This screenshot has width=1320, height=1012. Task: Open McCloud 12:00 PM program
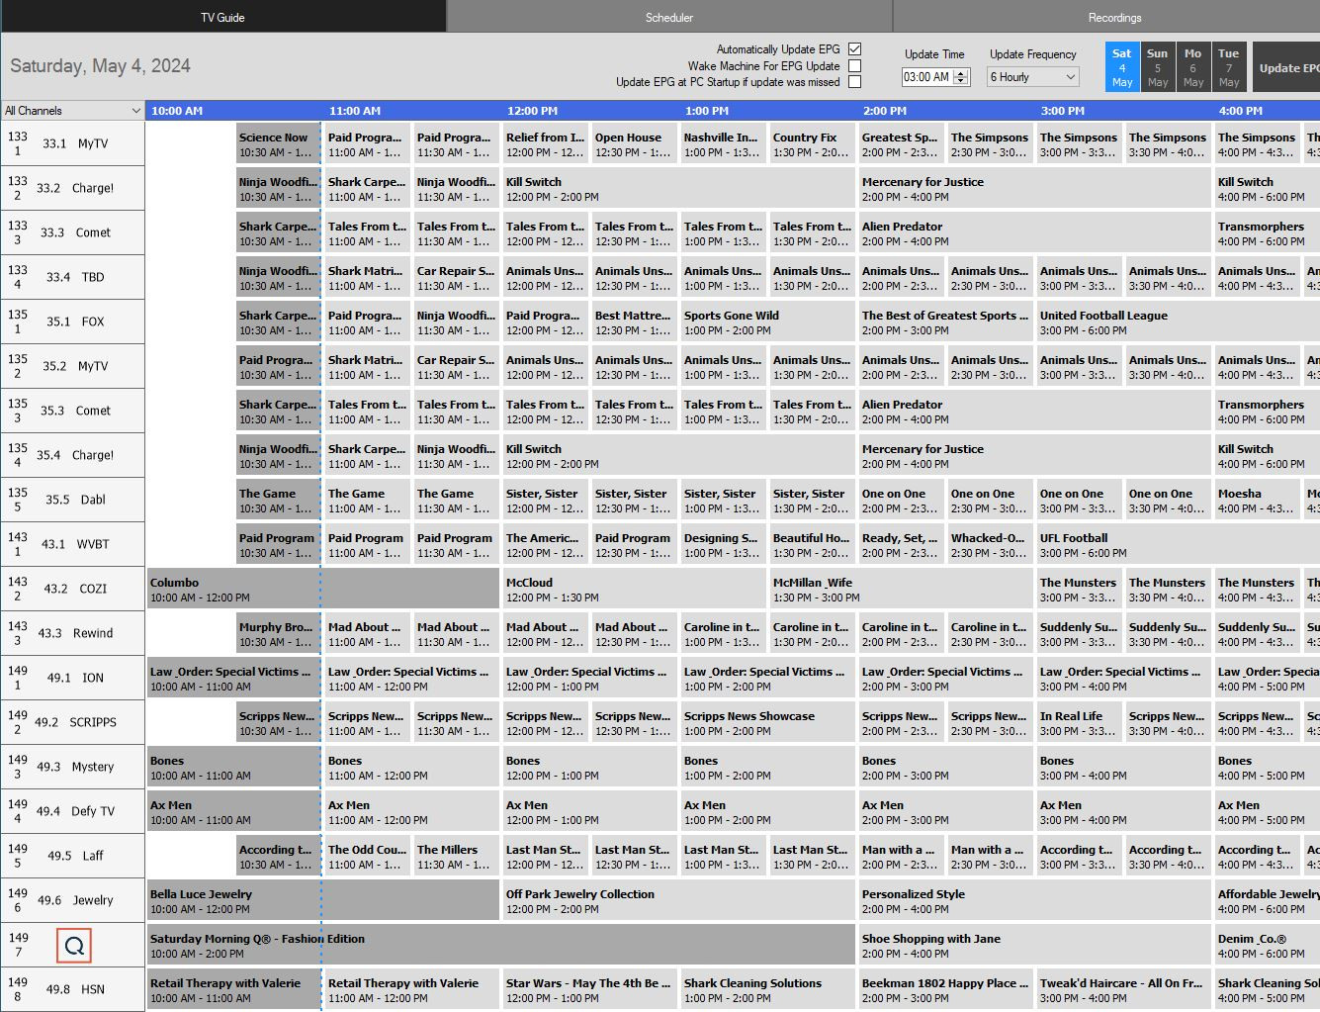pyautogui.click(x=634, y=589)
